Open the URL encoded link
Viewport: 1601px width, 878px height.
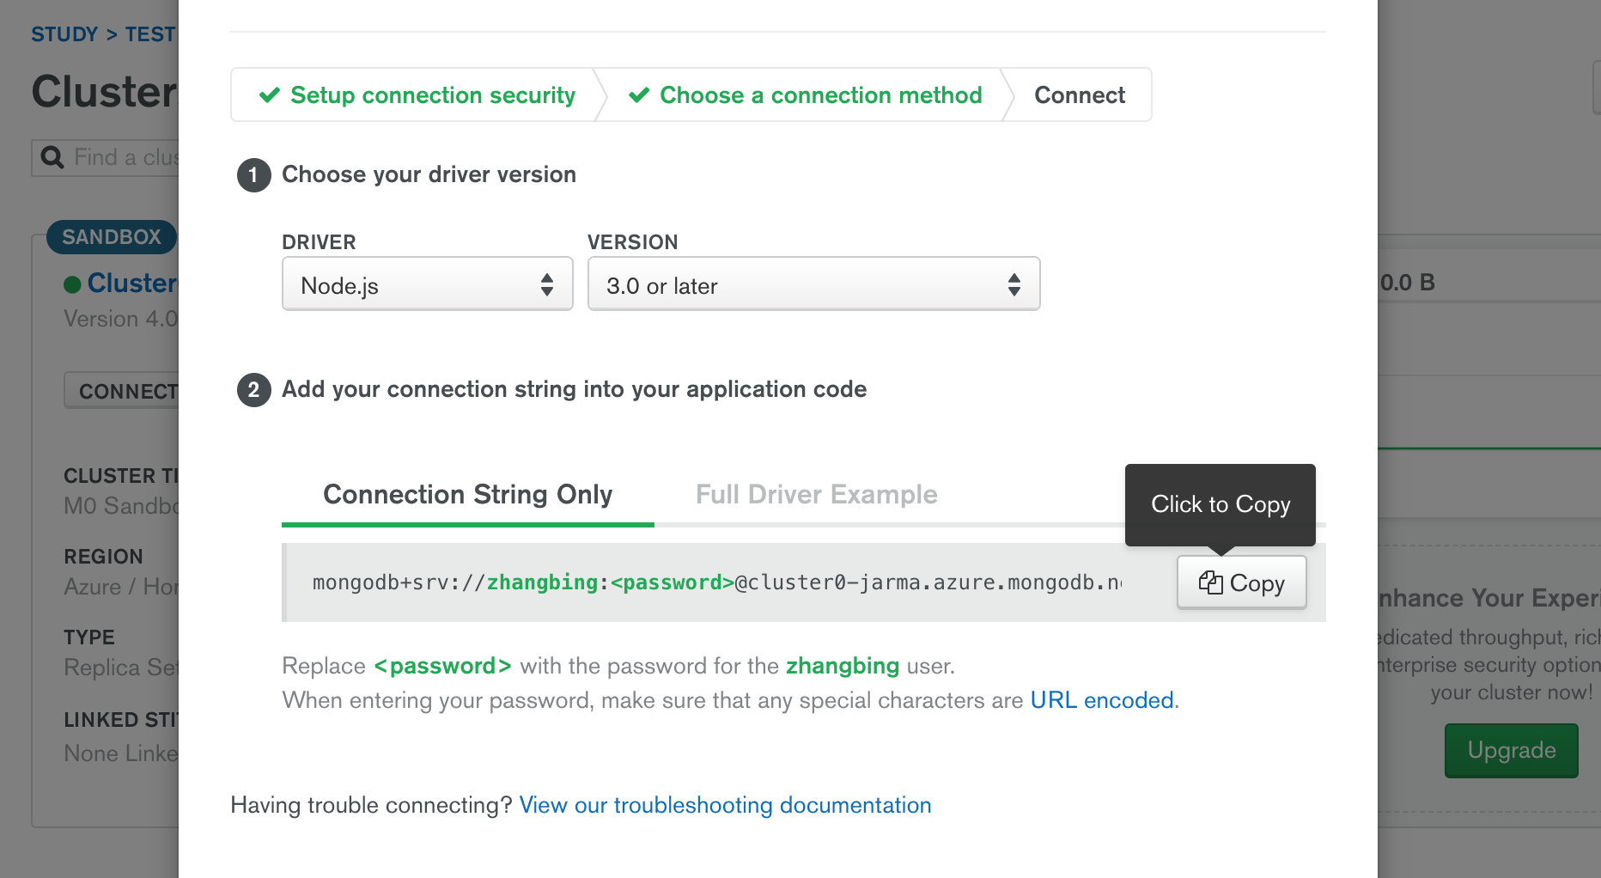[1102, 700]
